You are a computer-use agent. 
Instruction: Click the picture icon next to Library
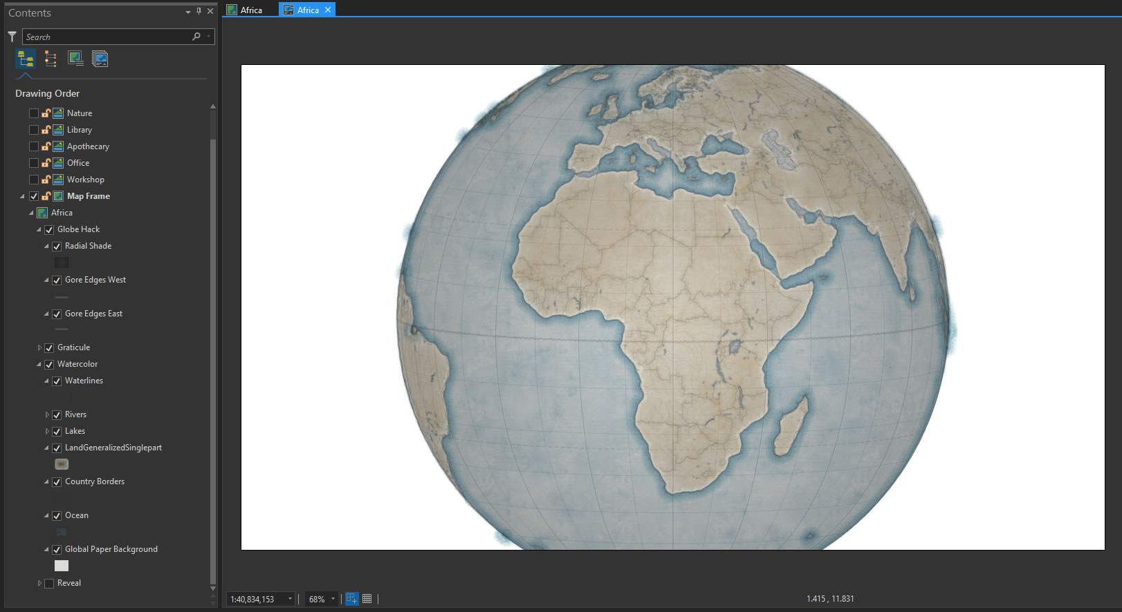coord(58,130)
